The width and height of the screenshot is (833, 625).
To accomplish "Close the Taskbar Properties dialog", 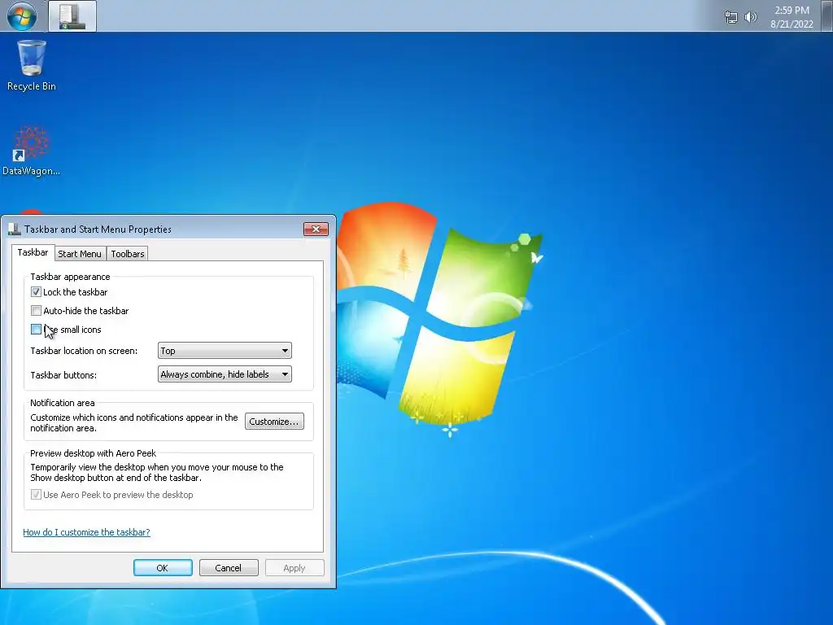I will point(316,229).
